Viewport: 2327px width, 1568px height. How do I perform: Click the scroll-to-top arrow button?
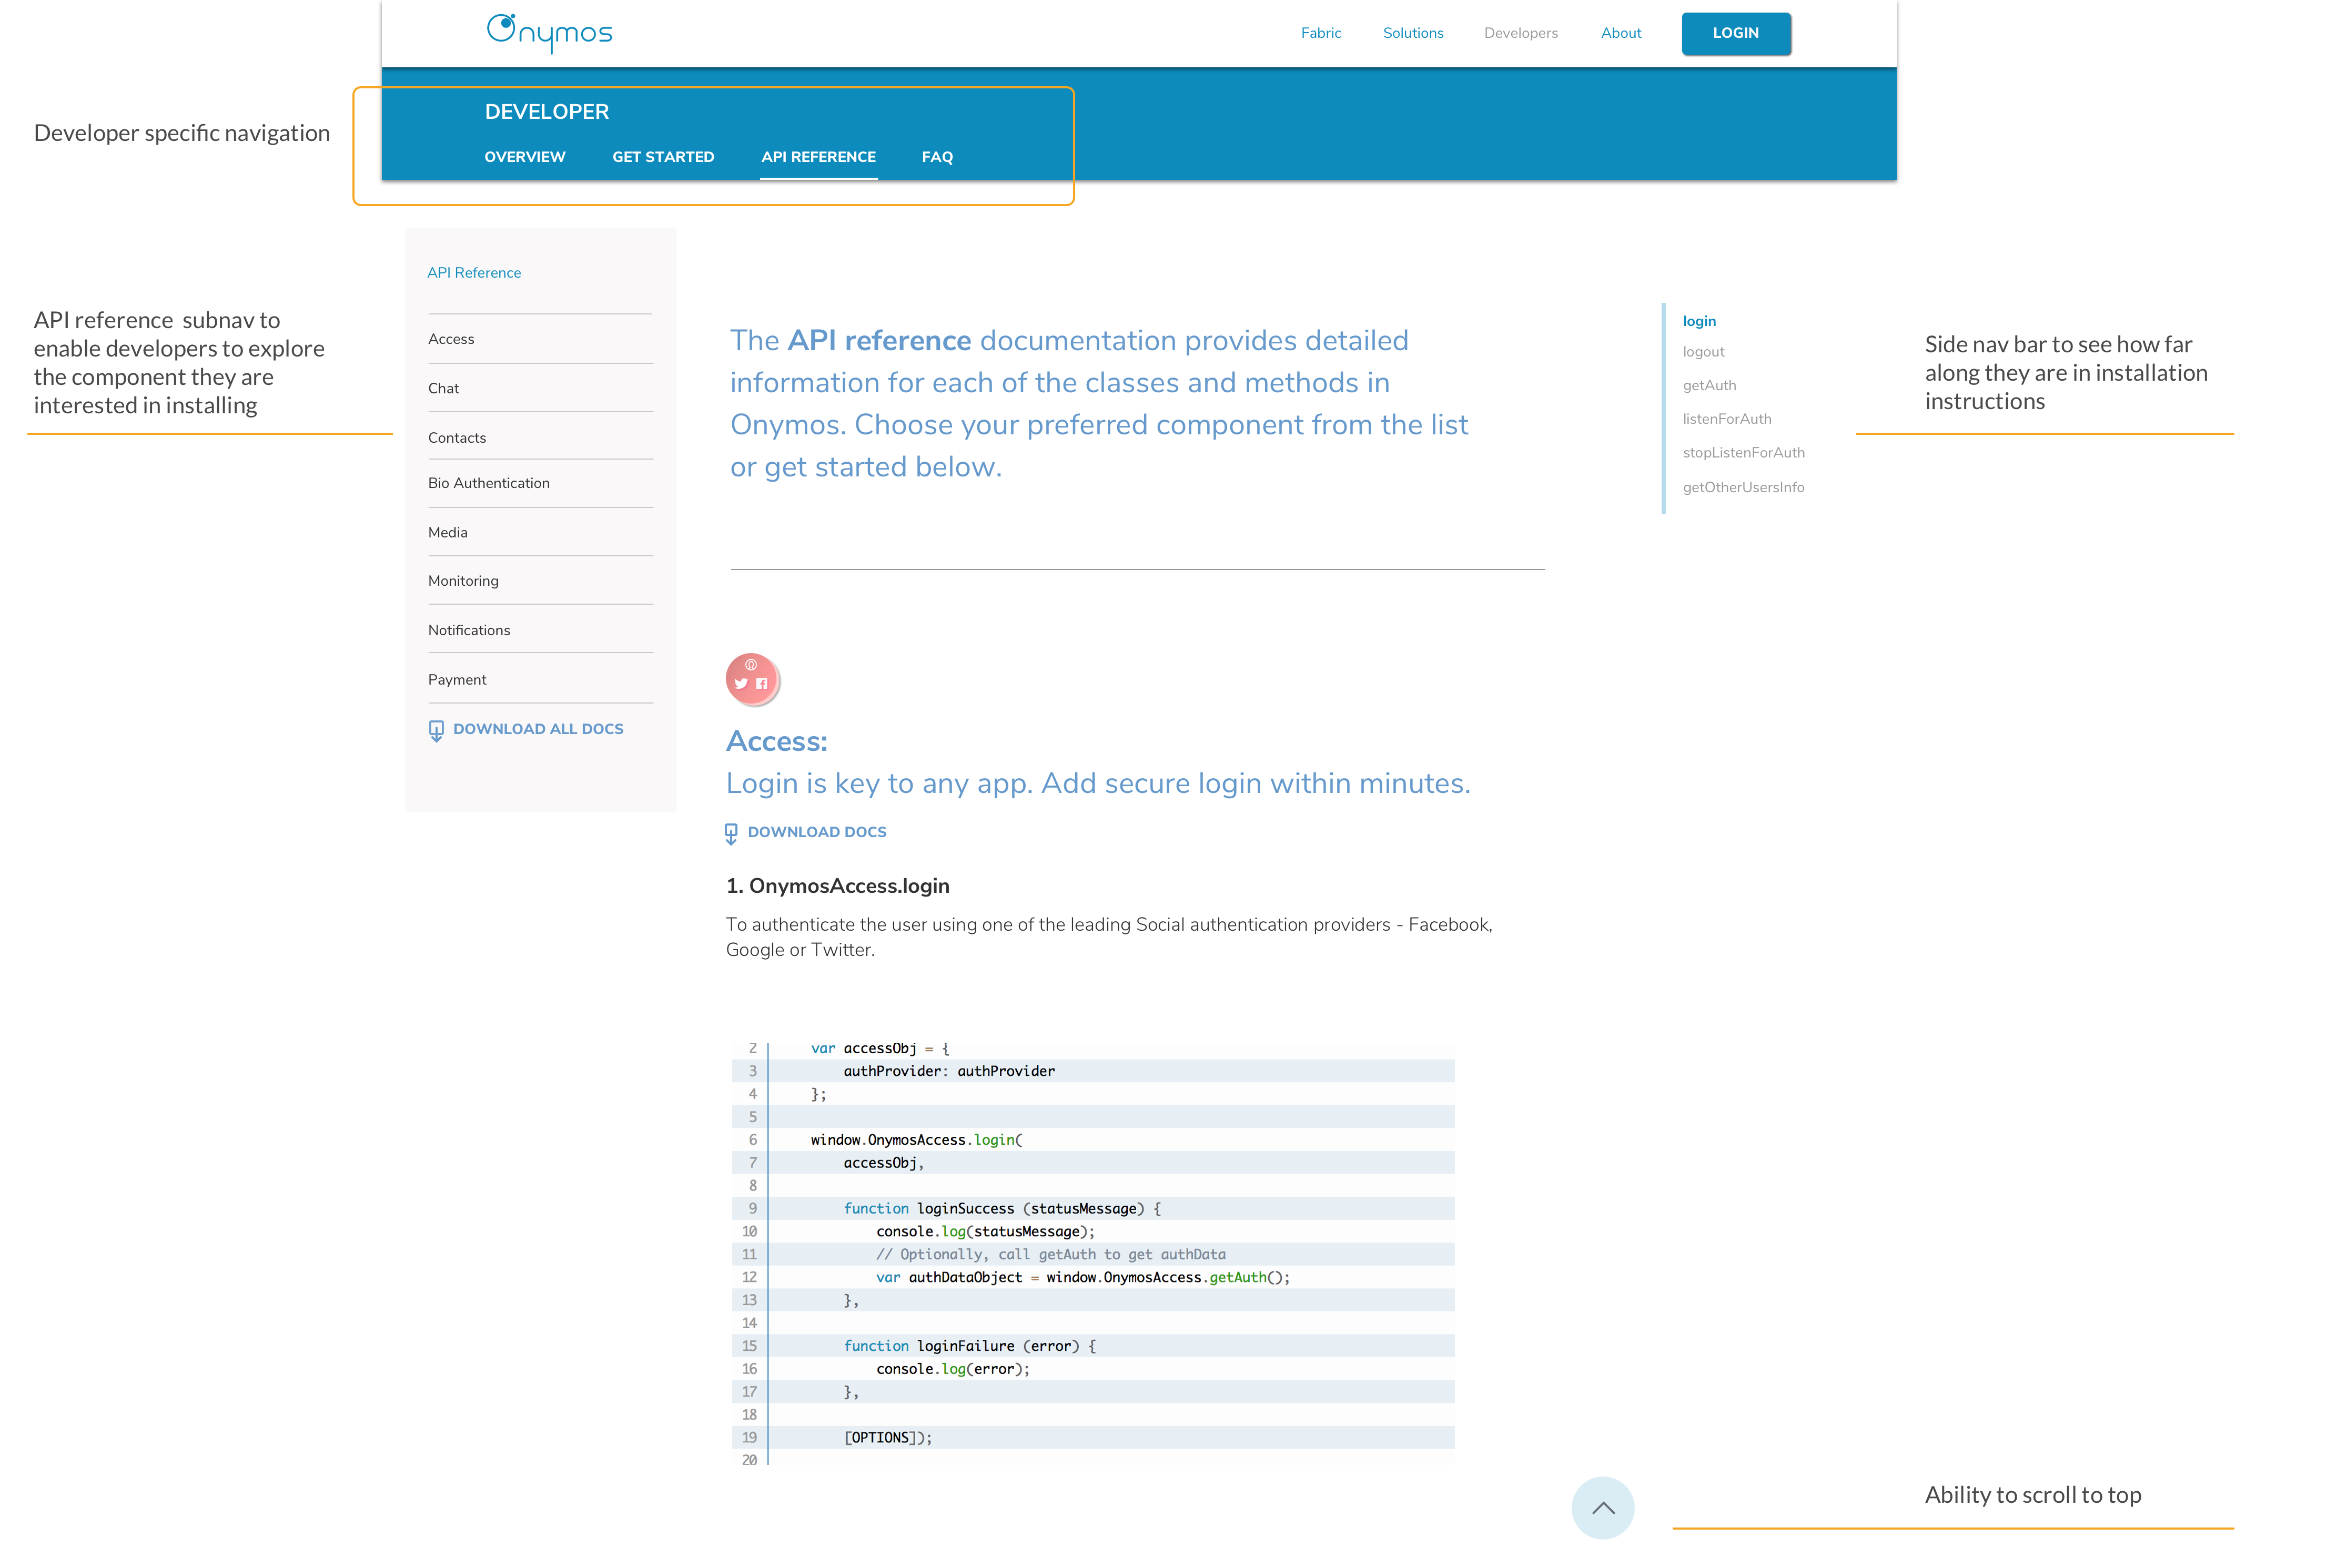pos(1603,1507)
